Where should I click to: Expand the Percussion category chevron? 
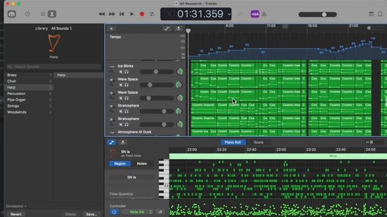click(50, 93)
